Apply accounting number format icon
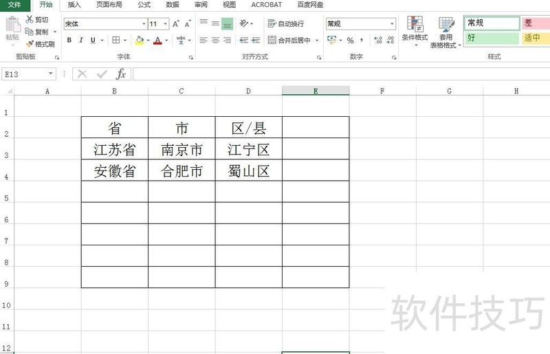Viewport: 550px width, 354px height. coord(332,40)
